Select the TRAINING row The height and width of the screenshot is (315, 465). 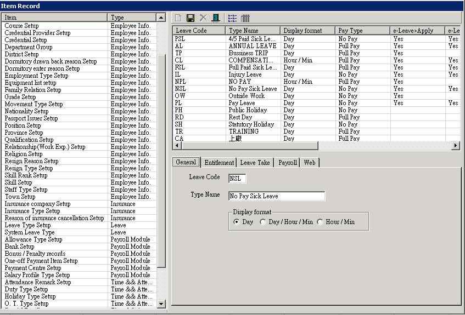point(316,131)
